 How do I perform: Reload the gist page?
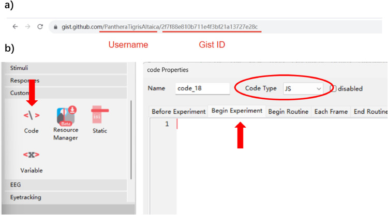tap(40, 27)
